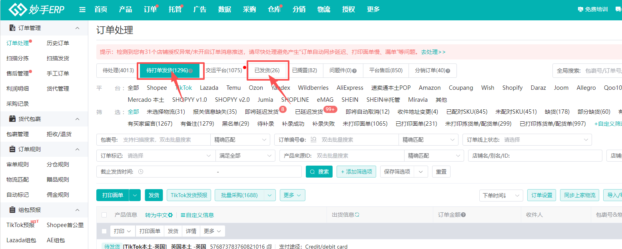The height and width of the screenshot is (249, 622).
Task: Tick select-all checkbox beside 产品信息 header
Action: 104,215
